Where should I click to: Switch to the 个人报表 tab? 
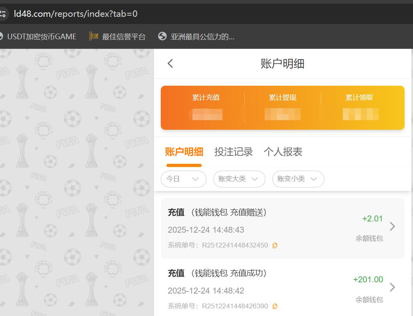click(x=283, y=152)
